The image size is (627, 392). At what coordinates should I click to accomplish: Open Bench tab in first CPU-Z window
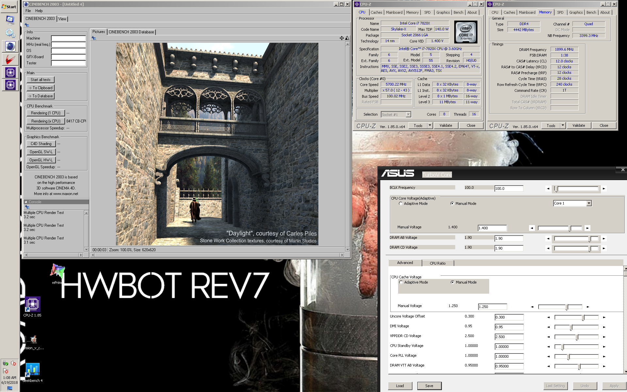458,12
